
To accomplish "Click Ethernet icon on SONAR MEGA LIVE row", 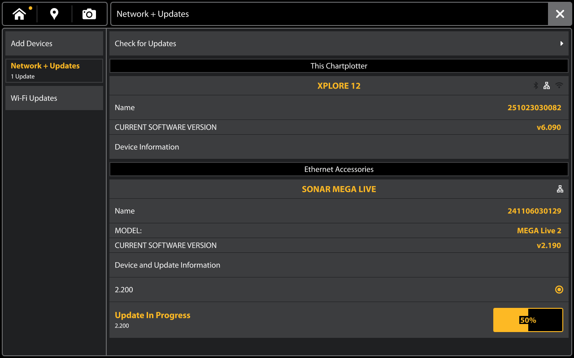I will click(x=560, y=189).
